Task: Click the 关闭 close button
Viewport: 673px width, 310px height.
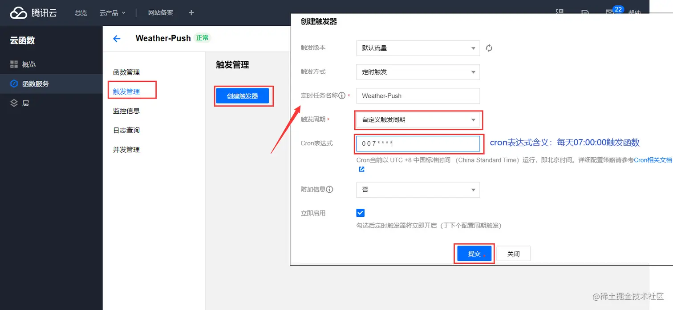Action: (514, 254)
